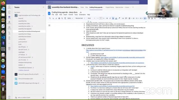Open Visual Studio Code from the dock
Viewport: 179px width, 100px height.
(3, 37)
